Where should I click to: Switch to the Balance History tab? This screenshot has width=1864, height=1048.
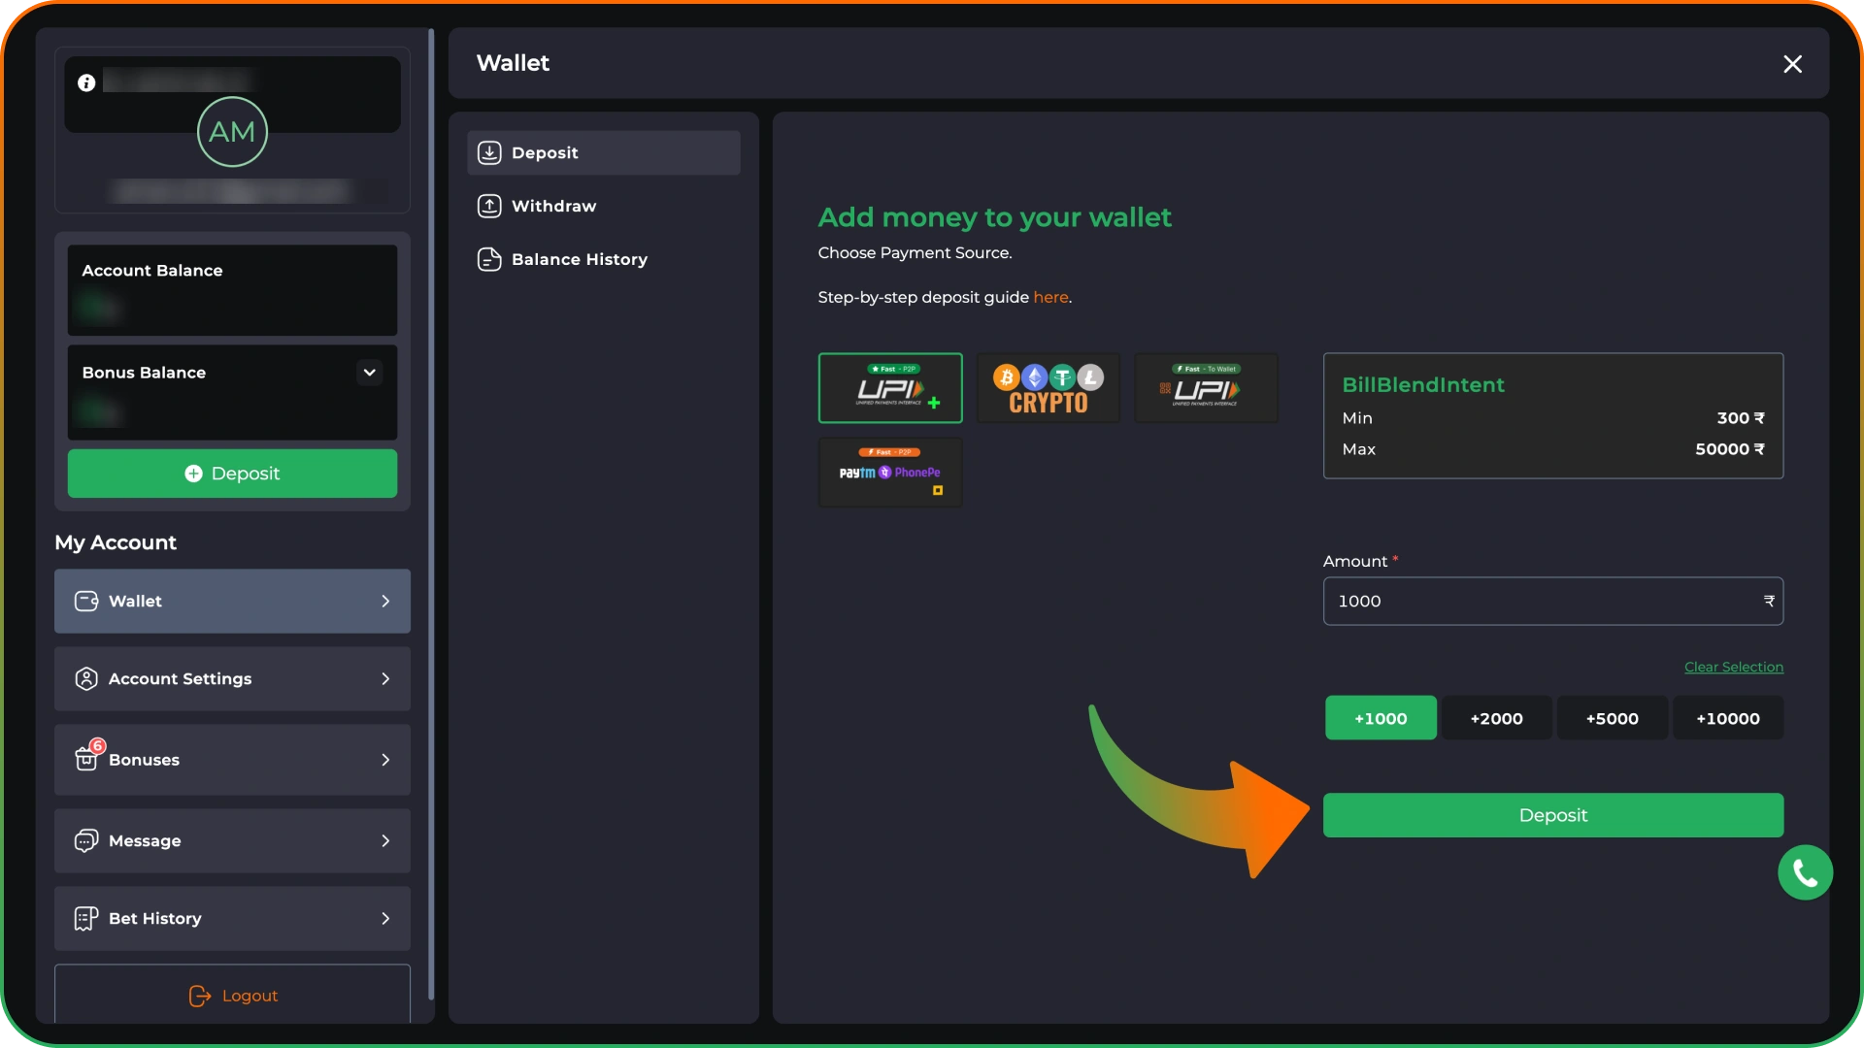[x=604, y=260]
